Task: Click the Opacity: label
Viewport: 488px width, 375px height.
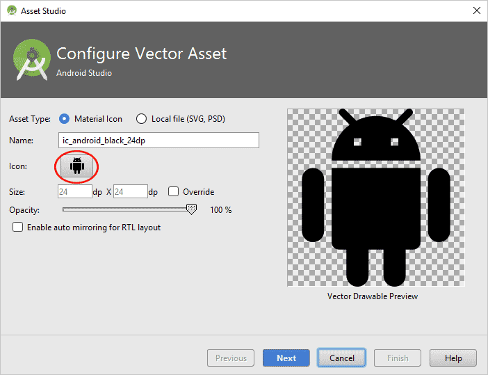Action: coord(24,210)
